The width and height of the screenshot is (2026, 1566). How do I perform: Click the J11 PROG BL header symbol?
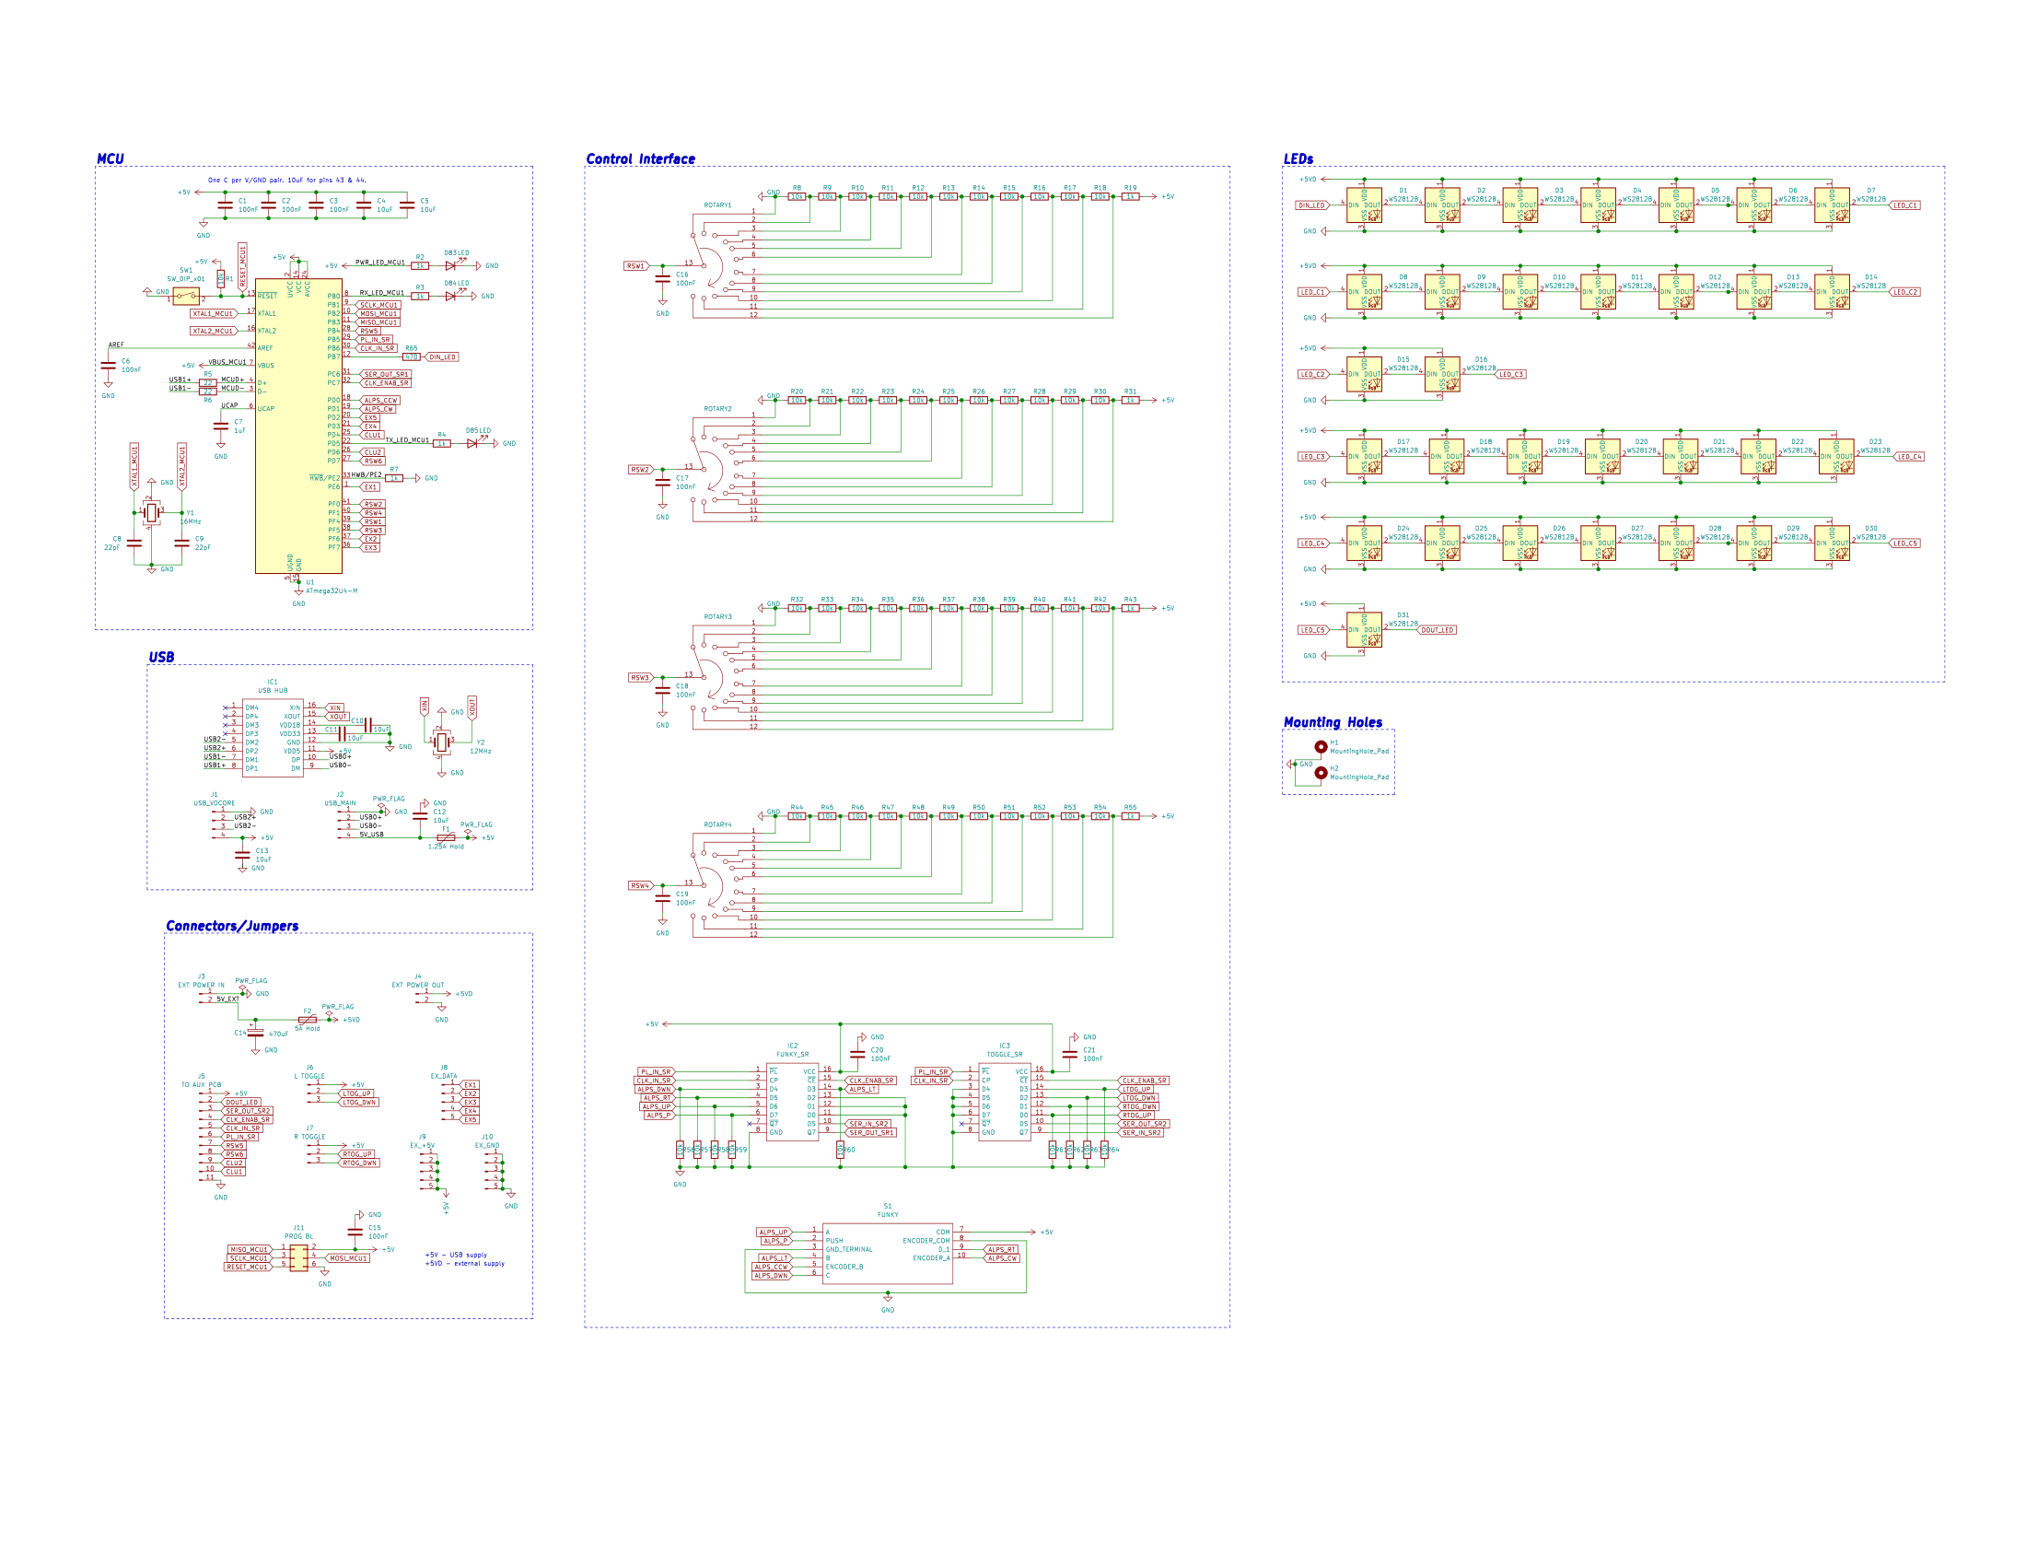point(298,1258)
